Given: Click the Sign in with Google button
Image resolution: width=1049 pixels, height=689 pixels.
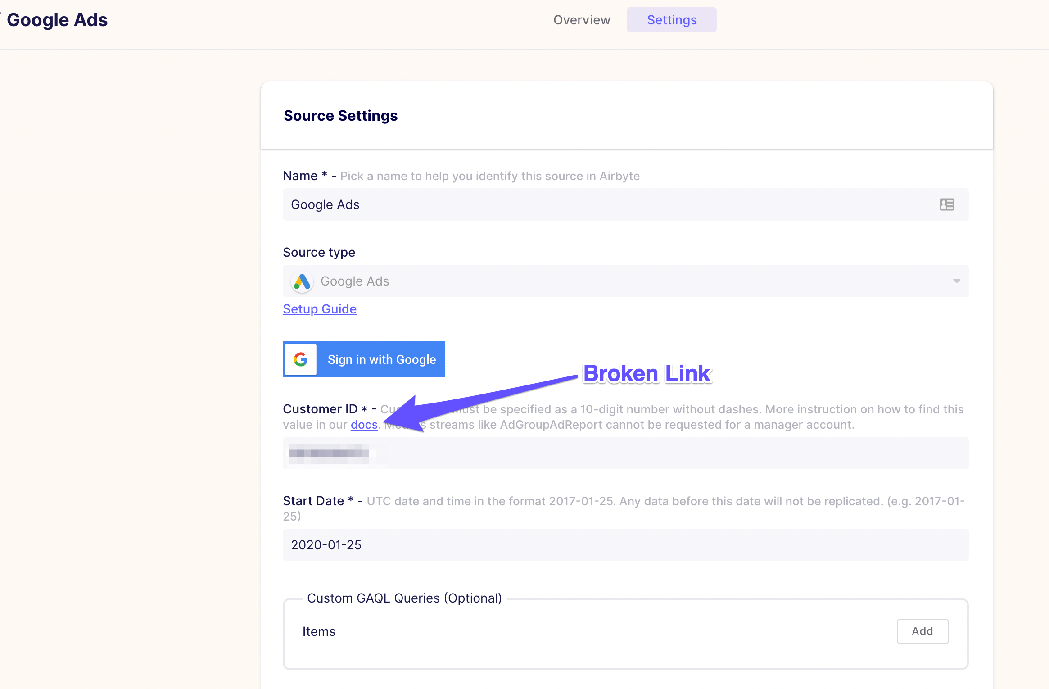Looking at the screenshot, I should (381, 359).
